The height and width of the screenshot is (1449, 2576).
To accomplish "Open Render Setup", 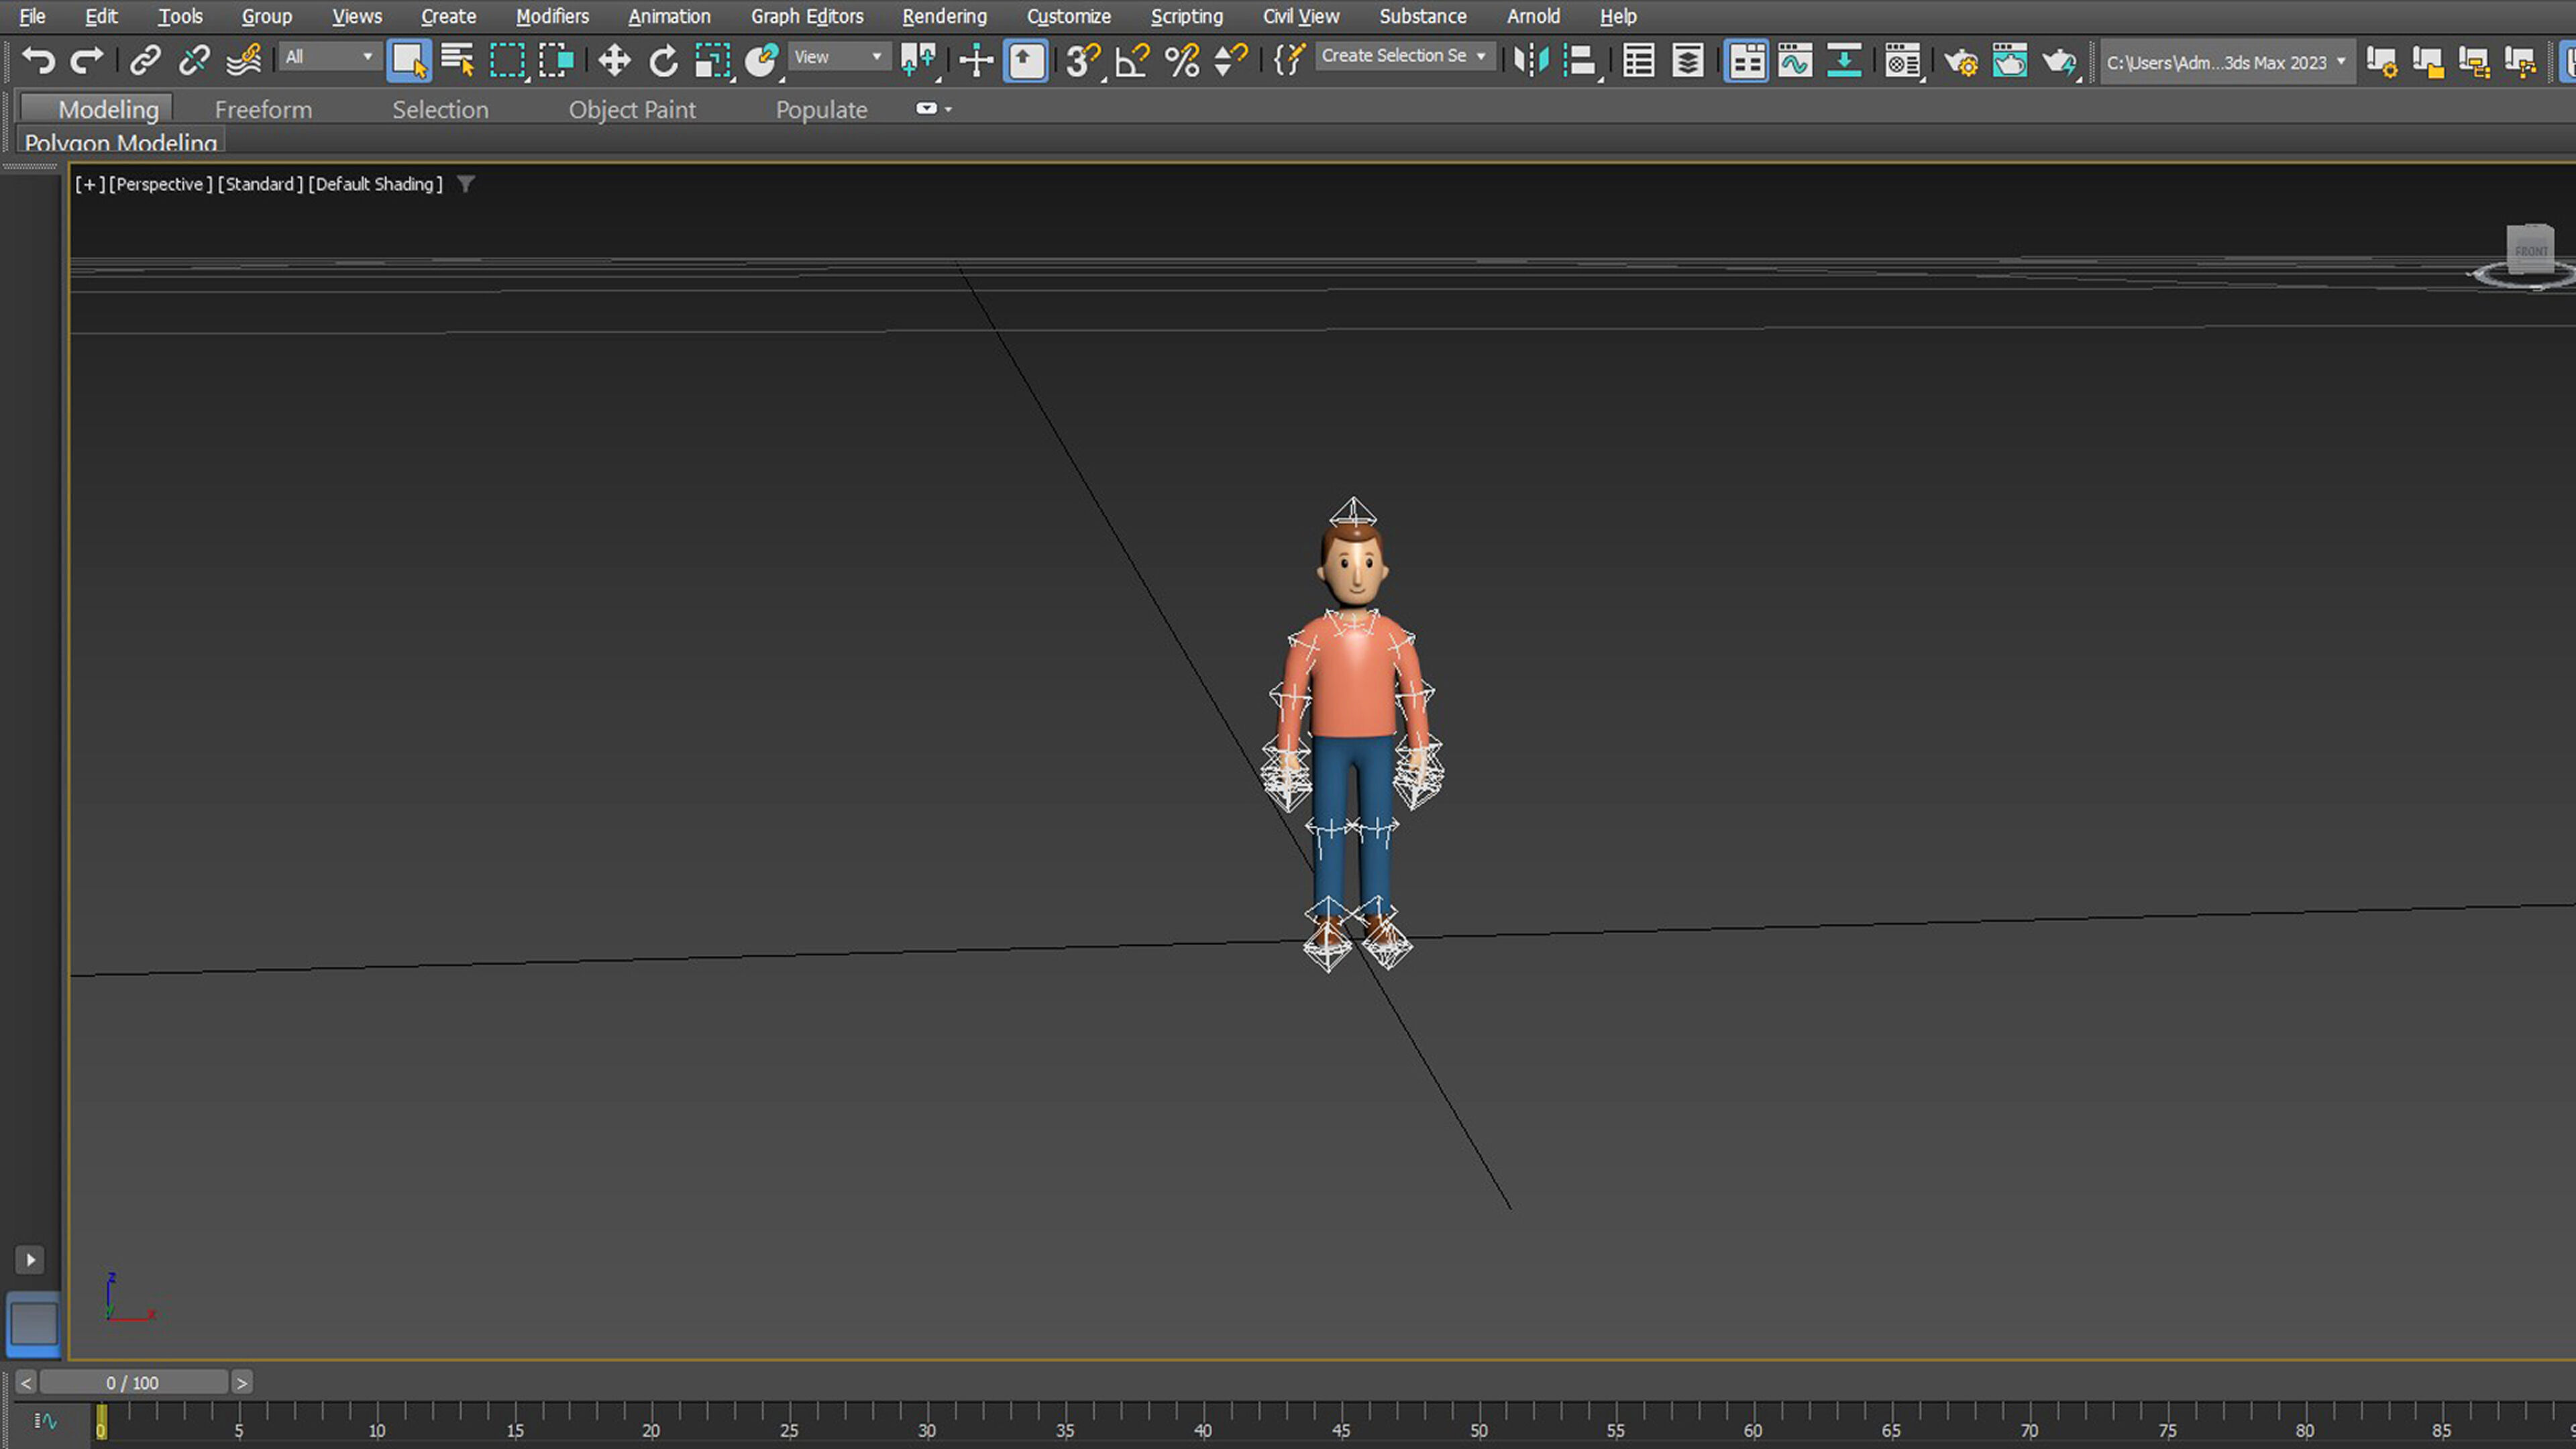I will click(x=1961, y=63).
